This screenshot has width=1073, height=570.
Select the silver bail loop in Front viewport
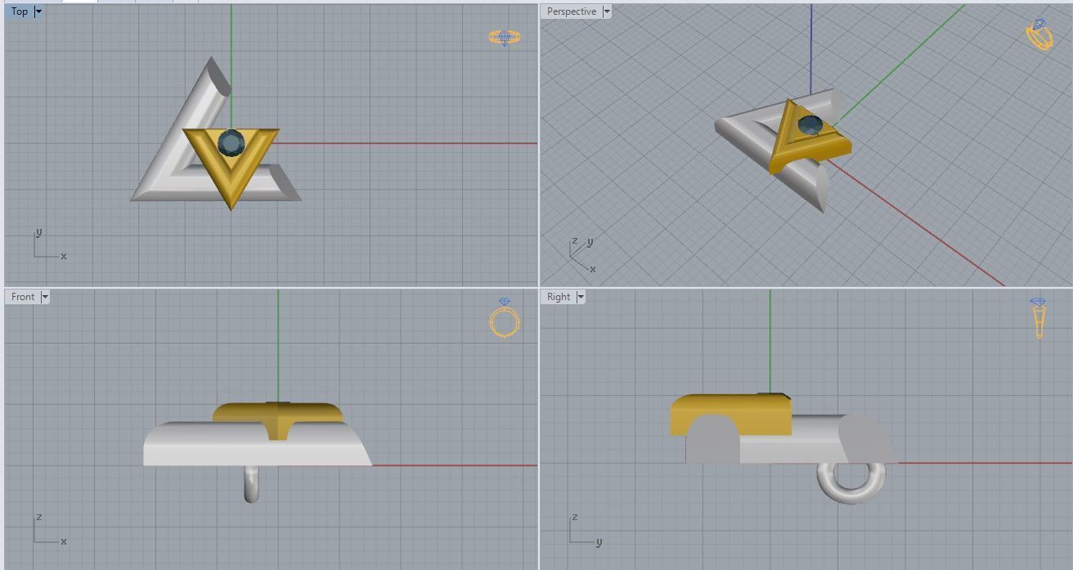click(251, 485)
